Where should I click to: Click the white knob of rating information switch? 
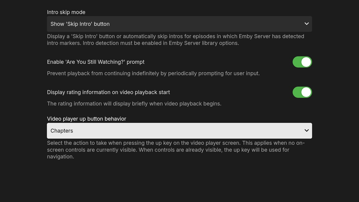(306, 92)
